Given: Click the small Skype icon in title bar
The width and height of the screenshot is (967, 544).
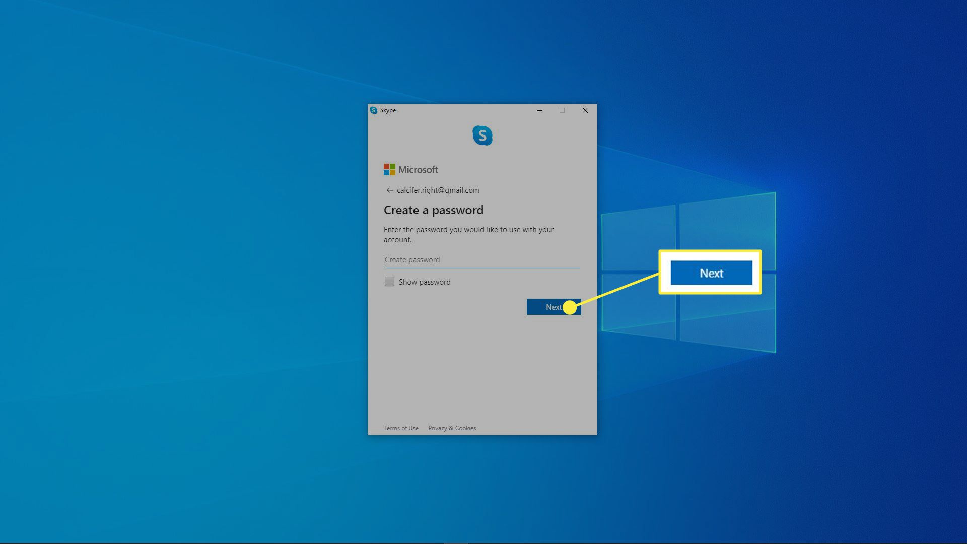Looking at the screenshot, I should click(374, 110).
